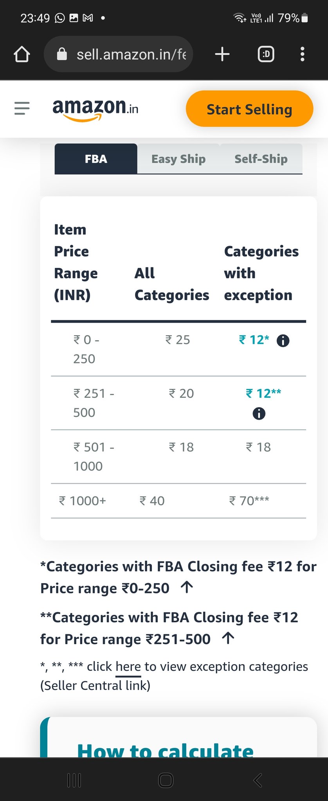Screen dimensions: 328x801
Task: Open Amazon hamburger navigation menu
Action: 22,108
